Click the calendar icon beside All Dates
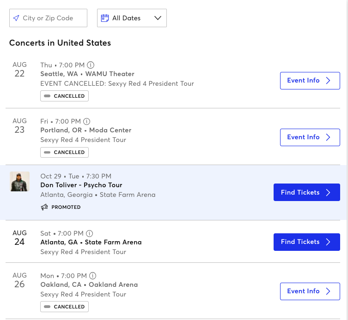This screenshot has width=348, height=320. (x=105, y=18)
